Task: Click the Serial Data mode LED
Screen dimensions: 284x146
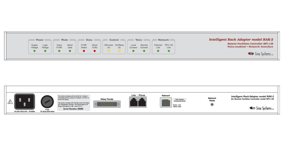Action: [x=70, y=51]
